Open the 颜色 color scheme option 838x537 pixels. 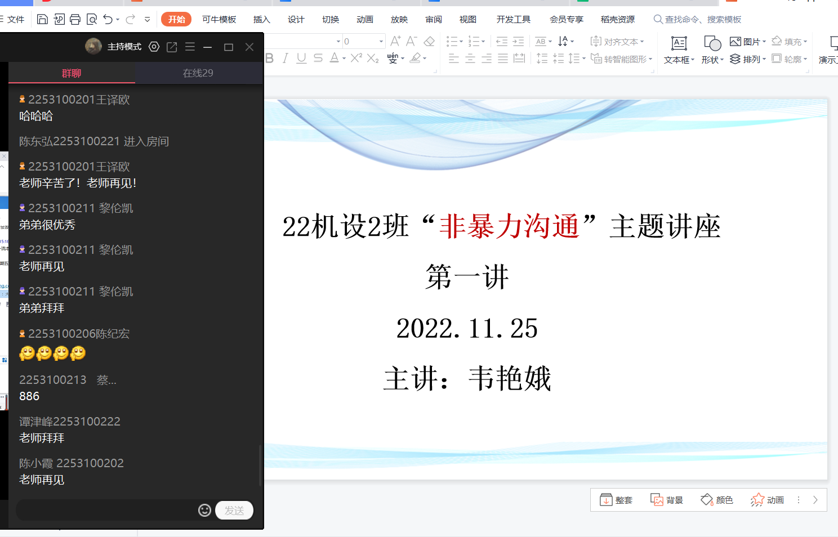coord(717,500)
